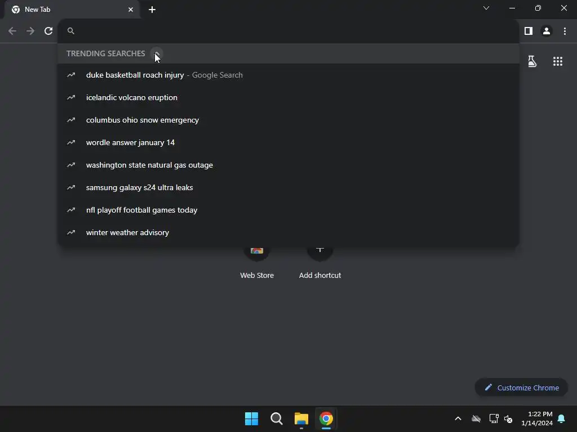This screenshot has height=432, width=577.
Task: Open Chrome three-dot menu
Action: tap(565, 31)
